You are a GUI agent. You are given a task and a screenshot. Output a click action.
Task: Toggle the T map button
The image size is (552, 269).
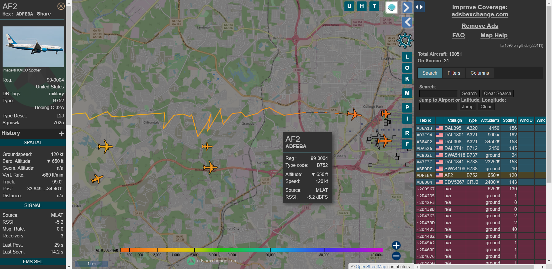374,6
